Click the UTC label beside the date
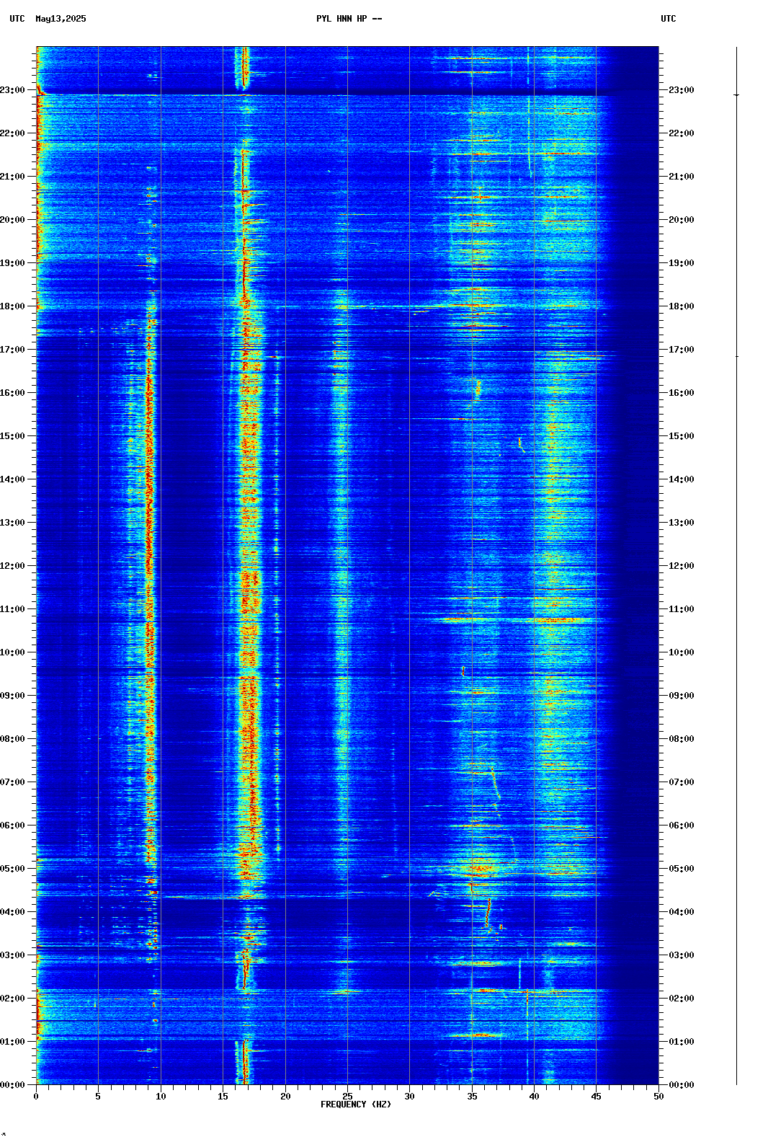768x1142 pixels. coord(17,19)
